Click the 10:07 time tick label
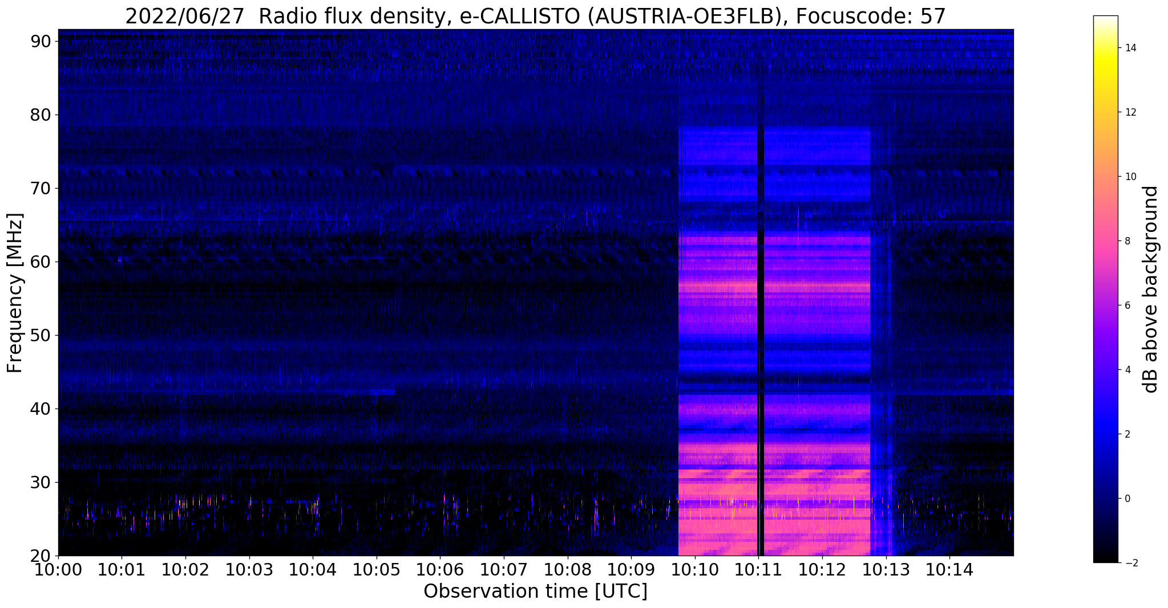 point(504,569)
